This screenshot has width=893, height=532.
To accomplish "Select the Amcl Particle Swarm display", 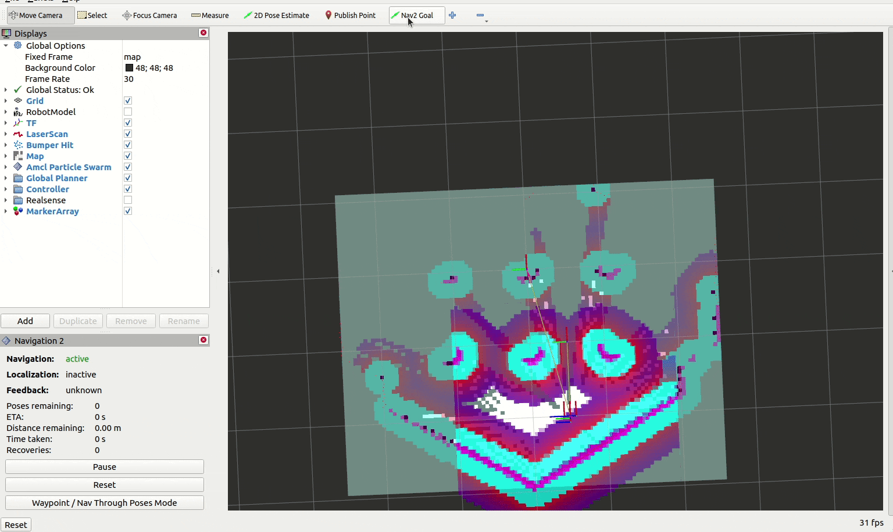I will pos(68,167).
